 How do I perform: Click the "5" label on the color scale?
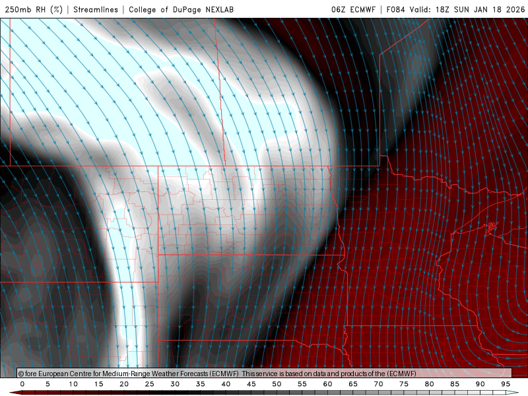(48, 384)
